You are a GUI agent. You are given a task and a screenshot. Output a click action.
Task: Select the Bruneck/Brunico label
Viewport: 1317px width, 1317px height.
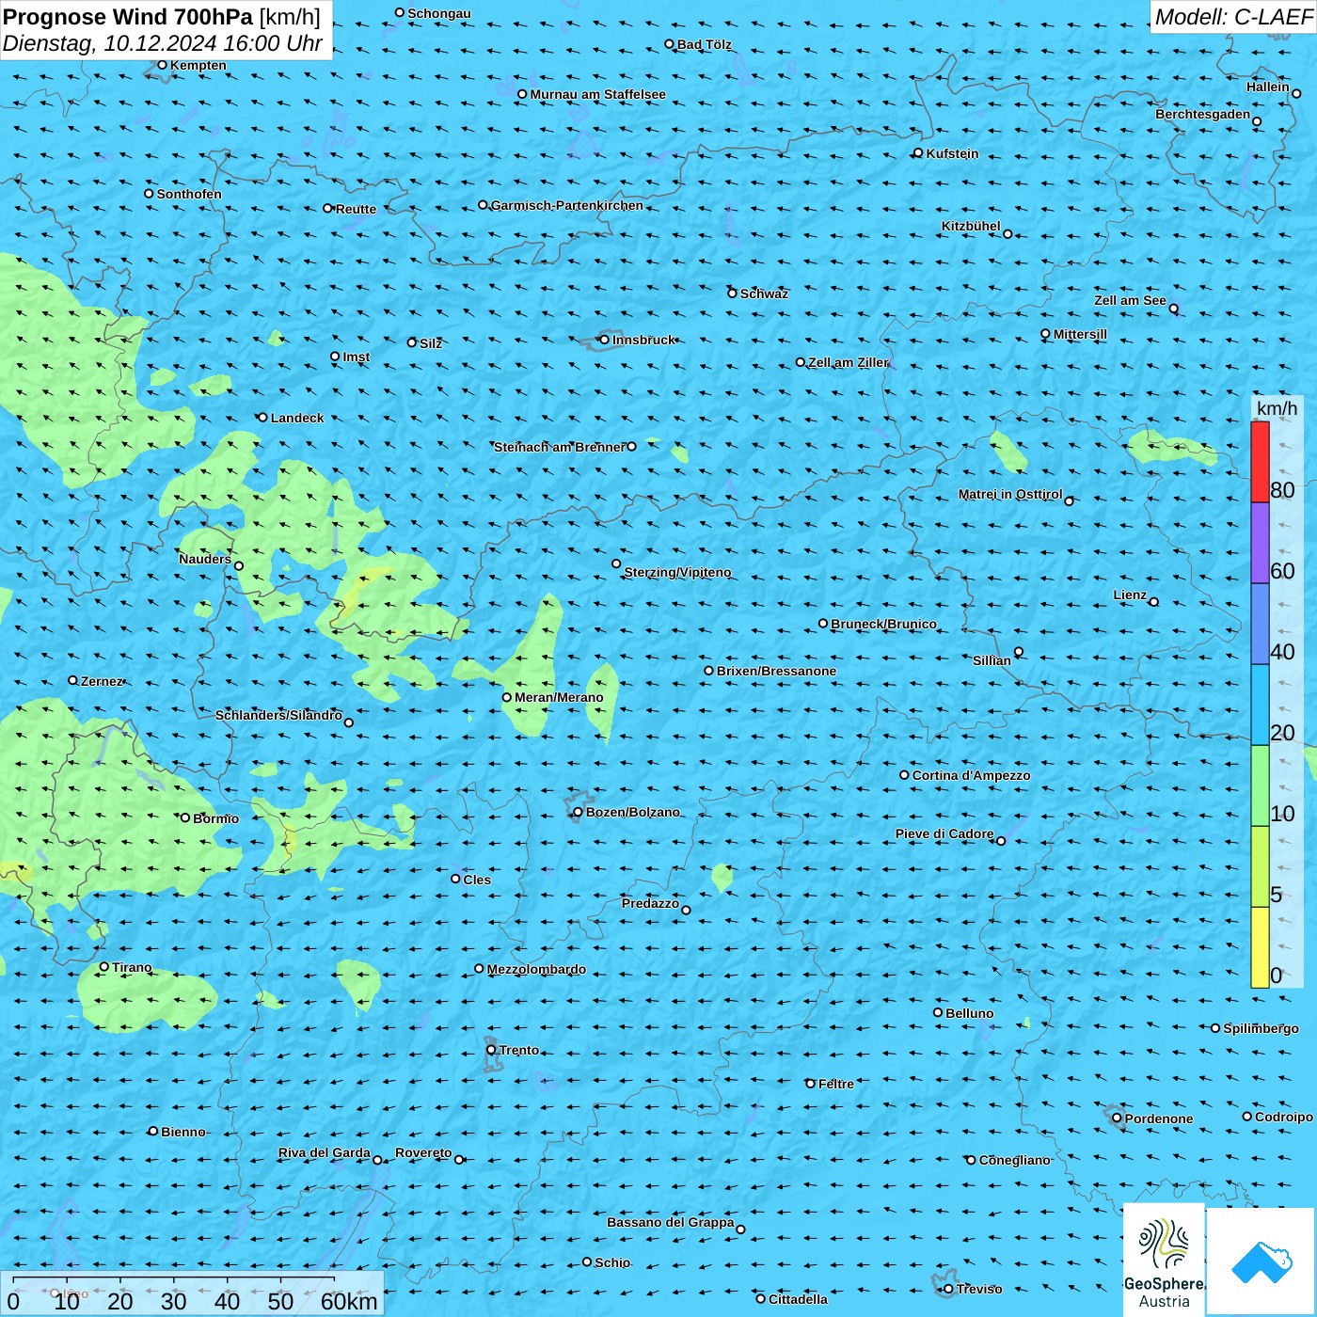[x=883, y=624]
